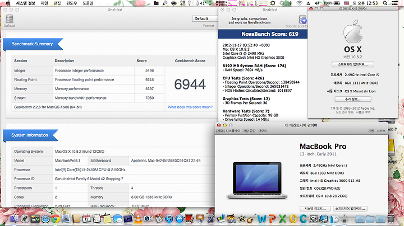Viewport: 404px width, 226px height.
Task: Open GarageBand guitar icon in the Dock
Action: (x=252, y=219)
